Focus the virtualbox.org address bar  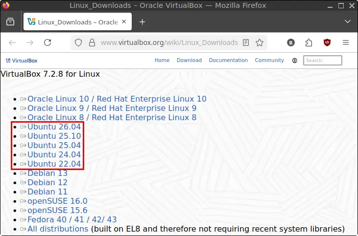coord(169,43)
